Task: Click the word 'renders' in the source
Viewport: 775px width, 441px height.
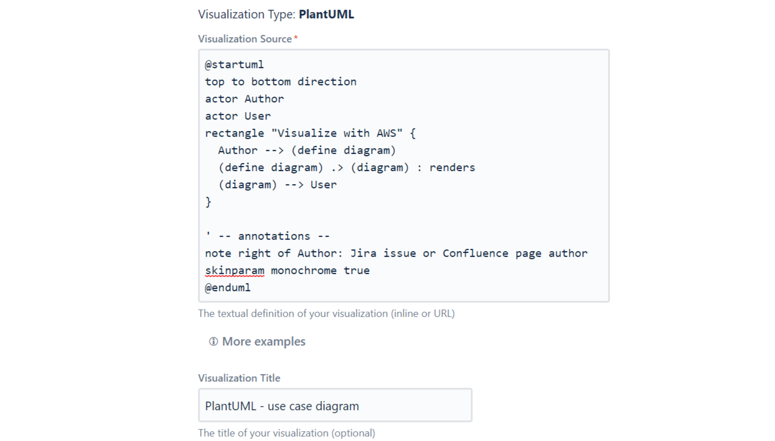Action: 452,168
